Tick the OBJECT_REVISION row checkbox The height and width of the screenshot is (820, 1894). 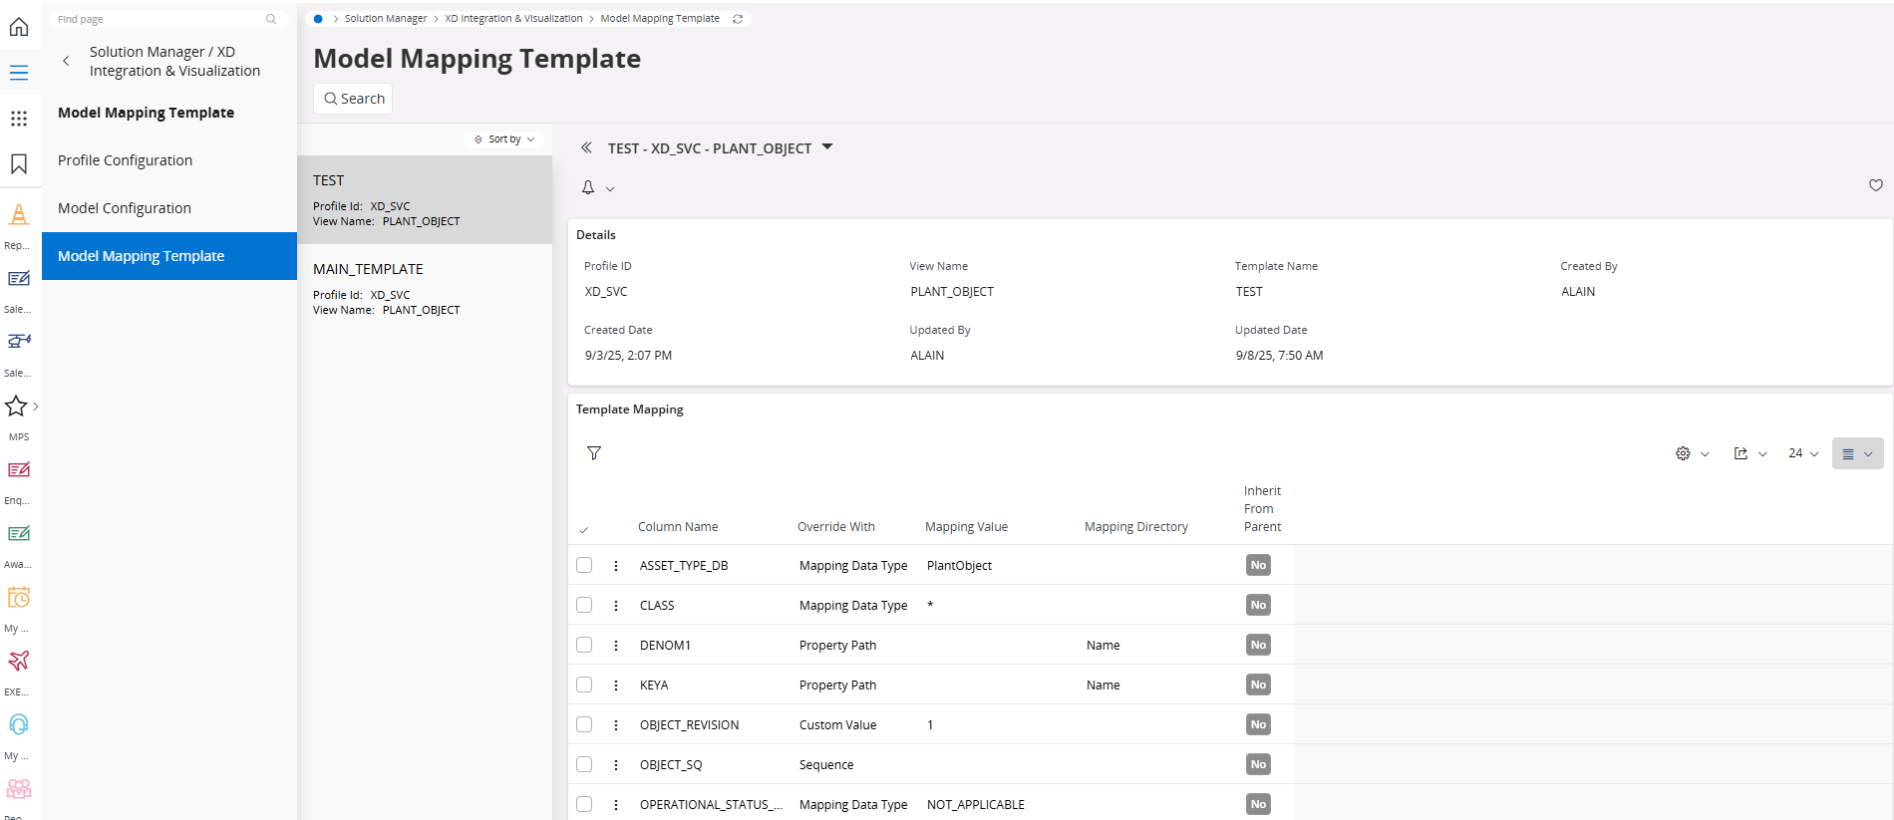[584, 724]
